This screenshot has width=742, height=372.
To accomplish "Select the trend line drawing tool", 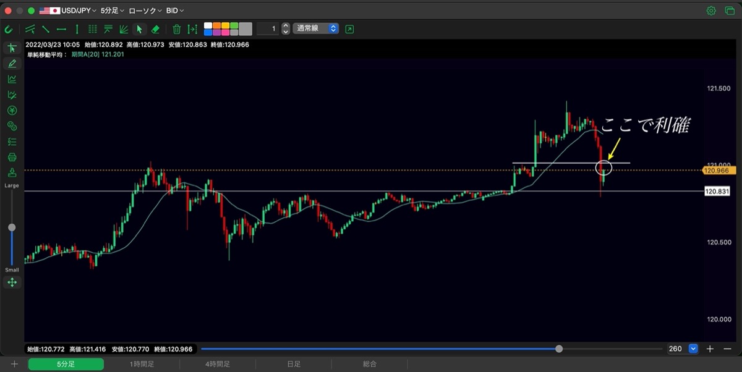I will (x=30, y=29).
